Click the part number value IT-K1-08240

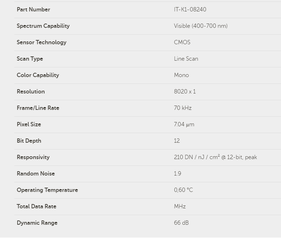coord(190,10)
